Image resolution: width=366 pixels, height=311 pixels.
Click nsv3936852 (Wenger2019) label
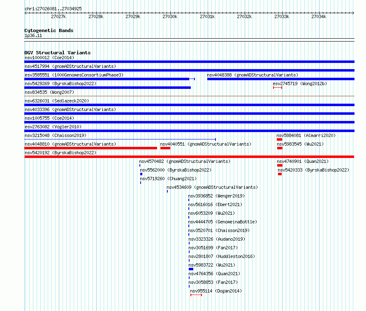(x=216, y=196)
